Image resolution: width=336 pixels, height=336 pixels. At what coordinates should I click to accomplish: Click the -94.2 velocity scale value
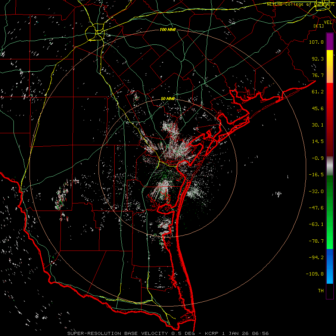316,257
